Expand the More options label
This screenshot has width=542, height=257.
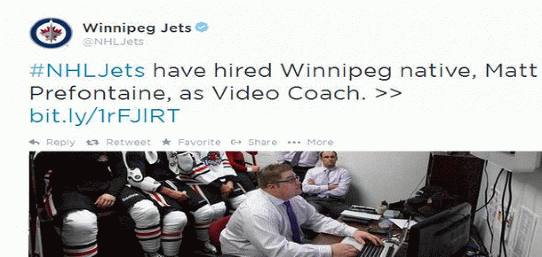pos(320,142)
